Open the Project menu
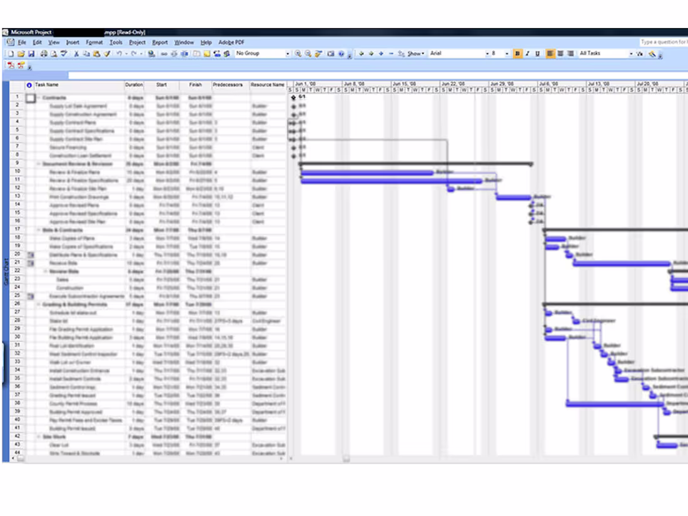This screenshot has width=688, height=516. tap(137, 42)
